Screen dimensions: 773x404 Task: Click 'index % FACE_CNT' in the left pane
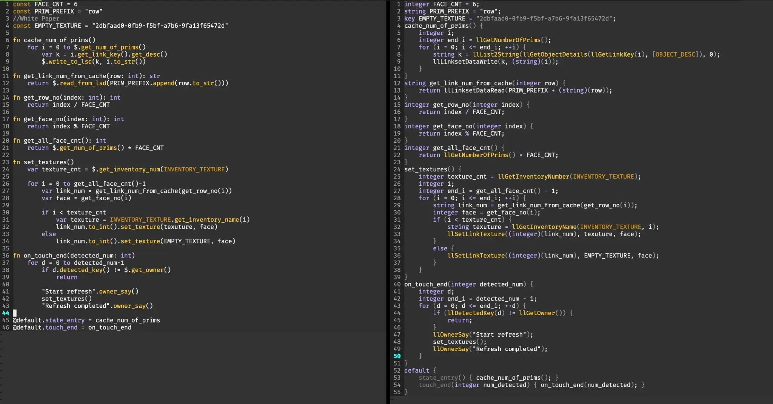81,126
